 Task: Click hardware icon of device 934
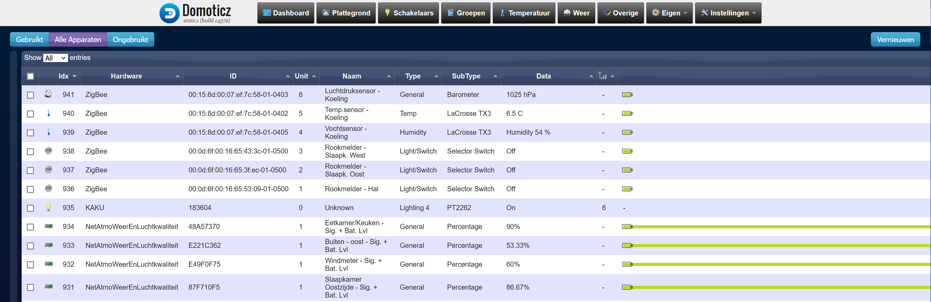click(x=48, y=226)
